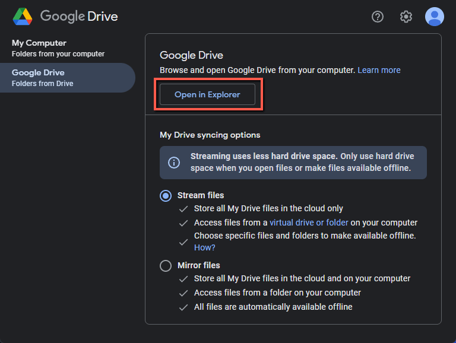Click the Google Drive triangle logo
This screenshot has width=456, height=343.
pyautogui.click(x=23, y=17)
